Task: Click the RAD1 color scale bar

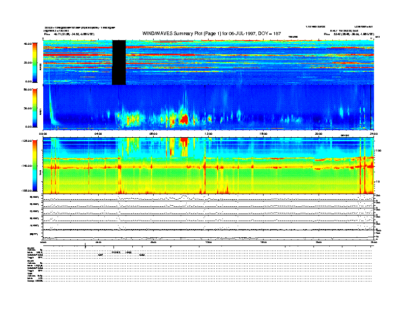Action: coord(35,108)
